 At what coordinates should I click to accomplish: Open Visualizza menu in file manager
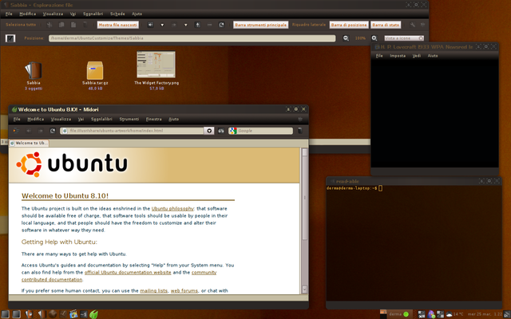pos(53,14)
